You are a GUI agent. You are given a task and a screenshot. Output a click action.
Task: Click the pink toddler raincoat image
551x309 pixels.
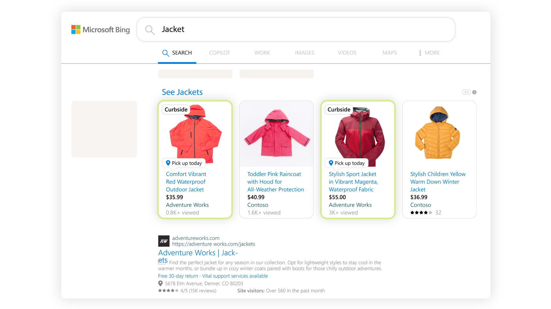coord(276,134)
